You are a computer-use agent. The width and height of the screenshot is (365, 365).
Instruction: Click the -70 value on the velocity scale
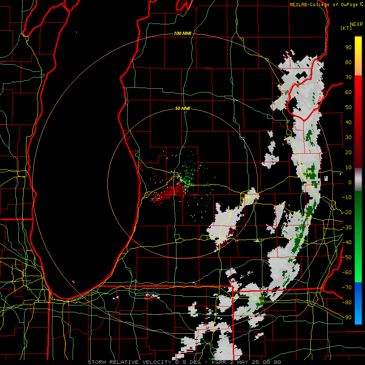(x=347, y=288)
